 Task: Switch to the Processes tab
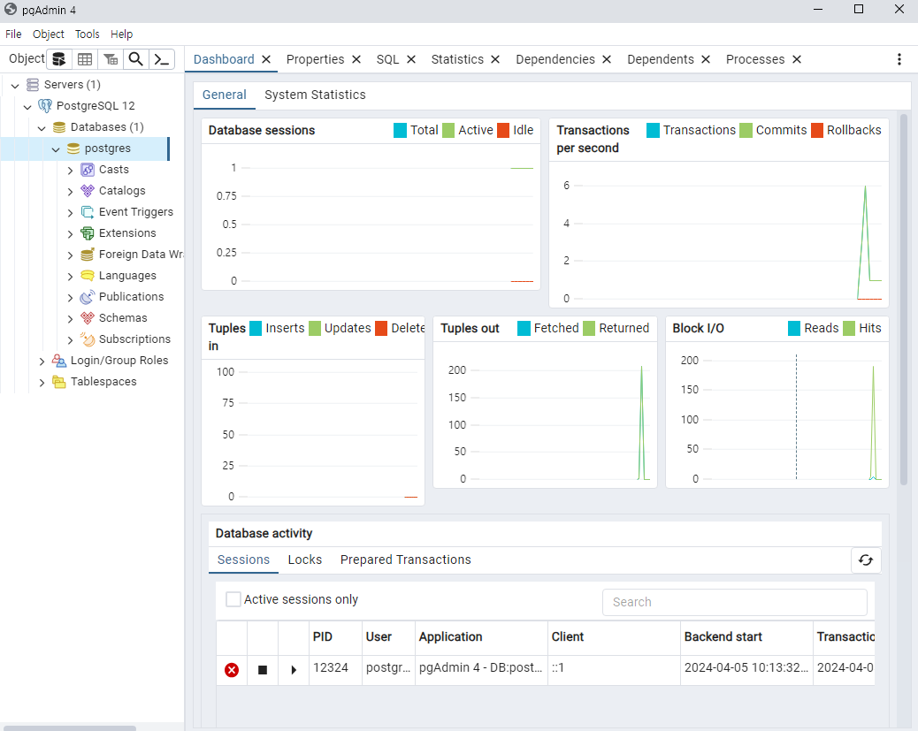(755, 59)
